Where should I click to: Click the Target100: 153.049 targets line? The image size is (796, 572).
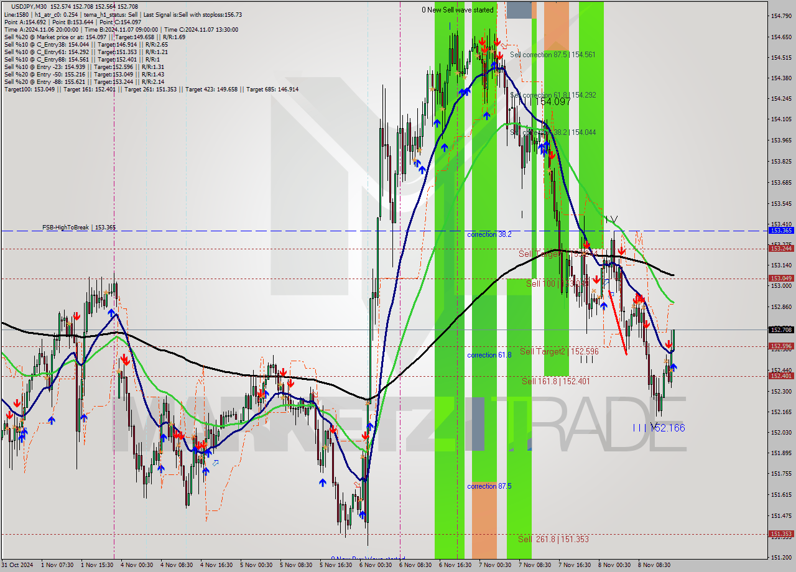pos(151,89)
